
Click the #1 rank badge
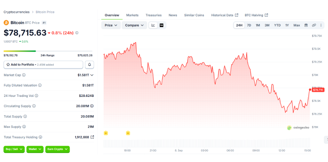(44, 23)
